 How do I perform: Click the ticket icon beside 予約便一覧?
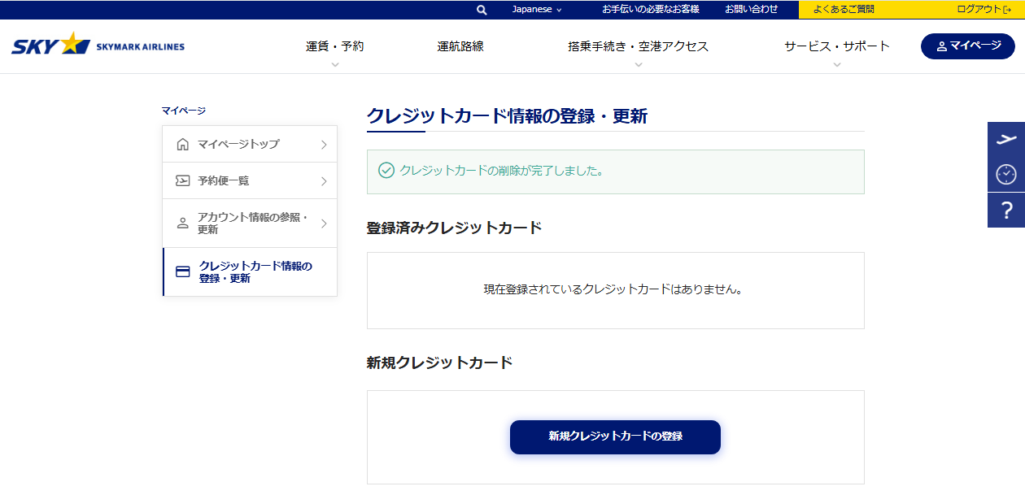[183, 181]
